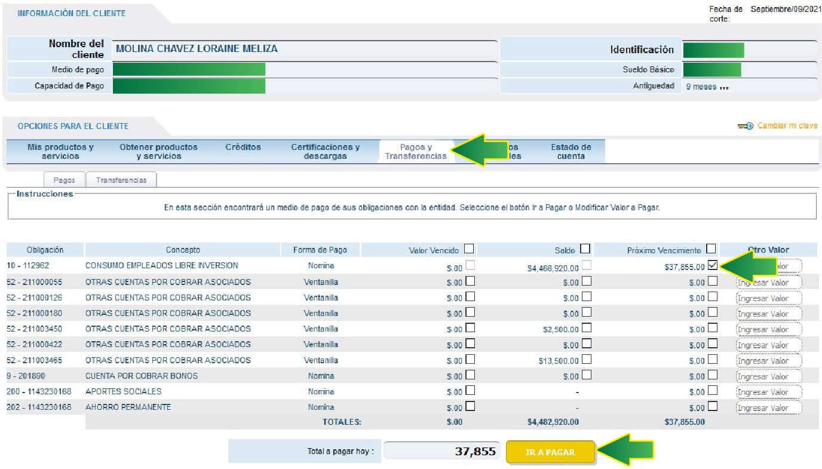Click the key icon beside Cambiar mi clave
This screenshot has height=469, width=822.
[746, 126]
